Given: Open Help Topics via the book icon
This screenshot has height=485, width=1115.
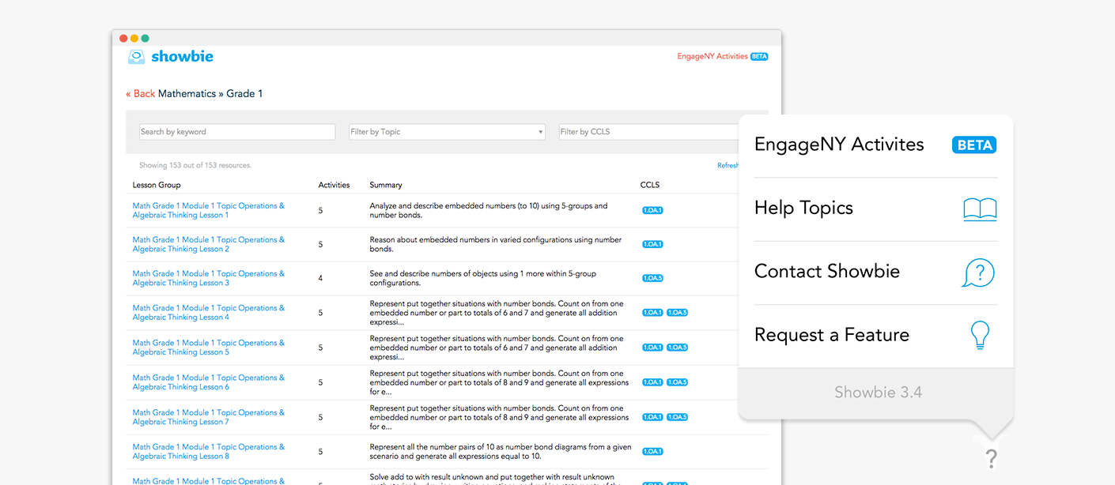Looking at the screenshot, I should (x=980, y=209).
